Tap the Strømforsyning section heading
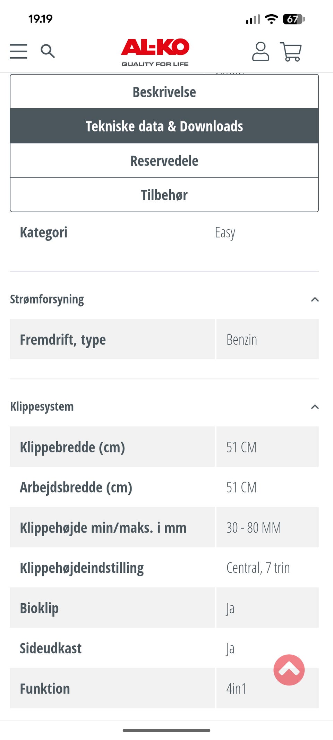 click(x=47, y=299)
